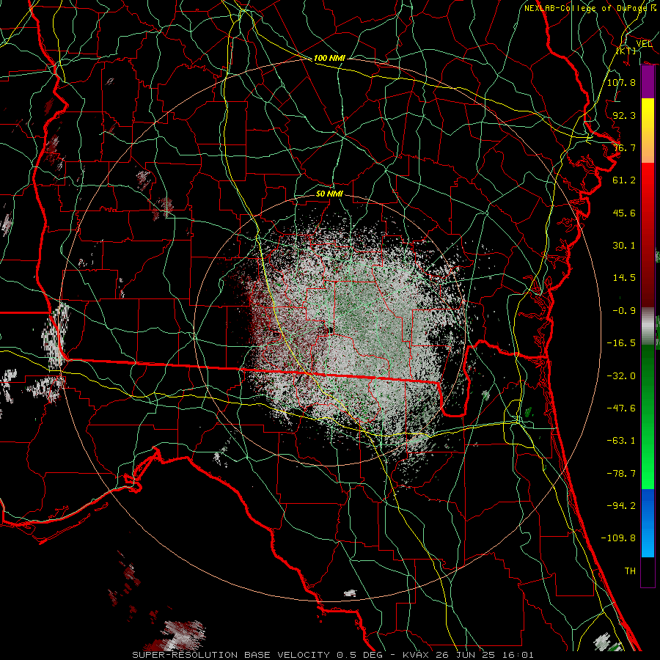Click the -32.0 velocity scale value
660x660 pixels.
pos(621,376)
